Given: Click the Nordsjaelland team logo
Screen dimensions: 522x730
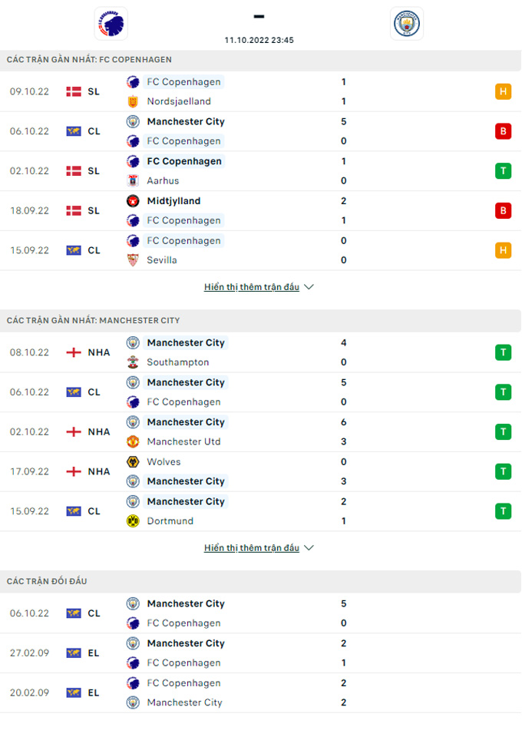Looking at the screenshot, I should point(133,101).
